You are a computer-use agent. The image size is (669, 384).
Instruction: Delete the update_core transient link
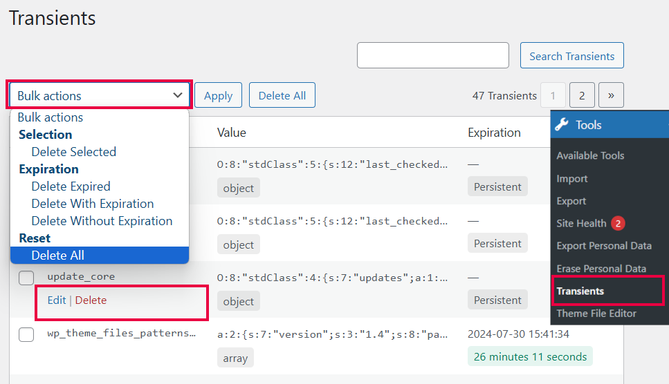91,300
